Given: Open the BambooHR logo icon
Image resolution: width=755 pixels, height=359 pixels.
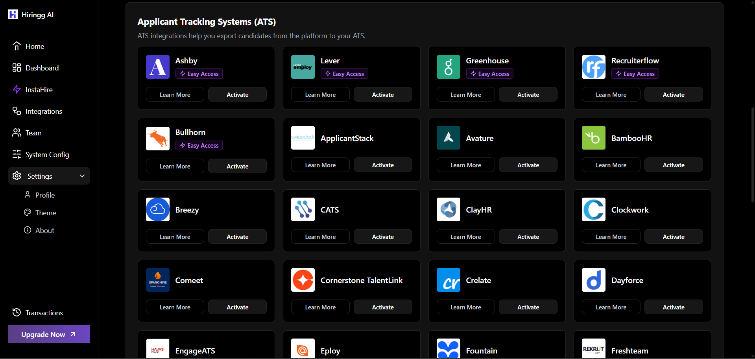Looking at the screenshot, I should point(593,138).
